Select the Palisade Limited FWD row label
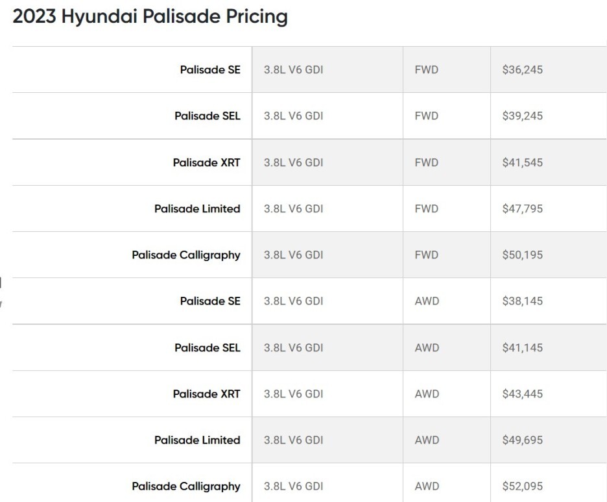The image size is (607, 502). (x=197, y=208)
